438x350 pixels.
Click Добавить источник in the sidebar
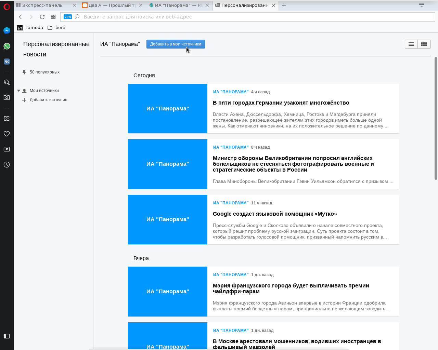point(44,100)
